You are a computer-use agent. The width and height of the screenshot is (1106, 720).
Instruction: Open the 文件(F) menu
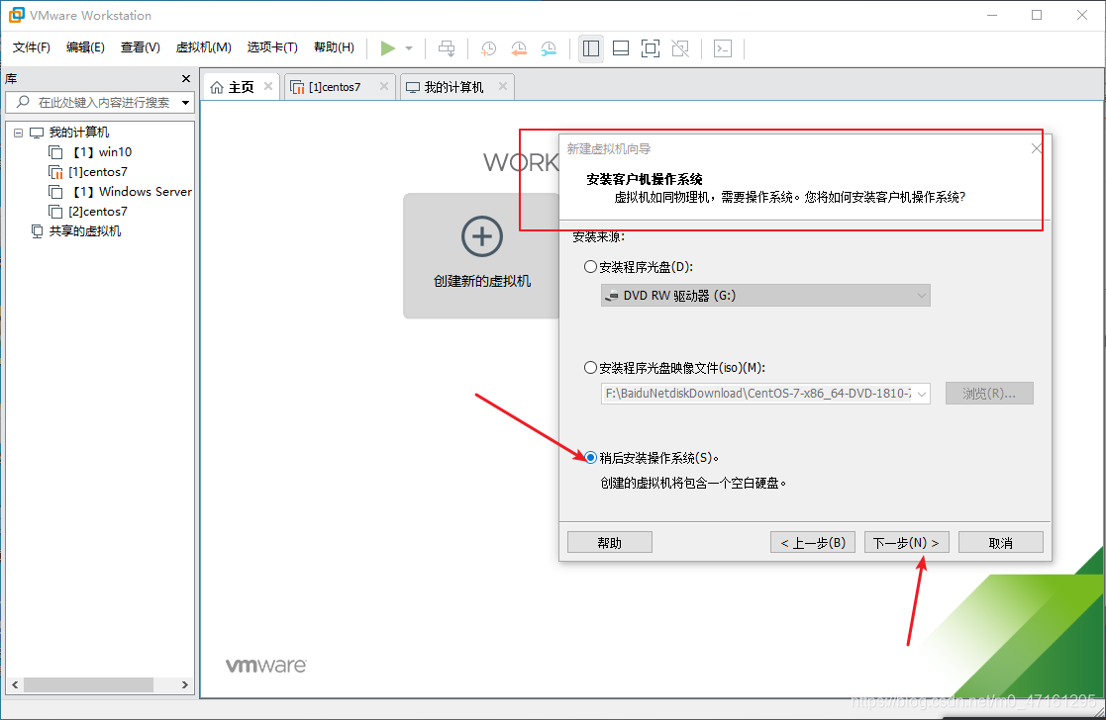31,47
